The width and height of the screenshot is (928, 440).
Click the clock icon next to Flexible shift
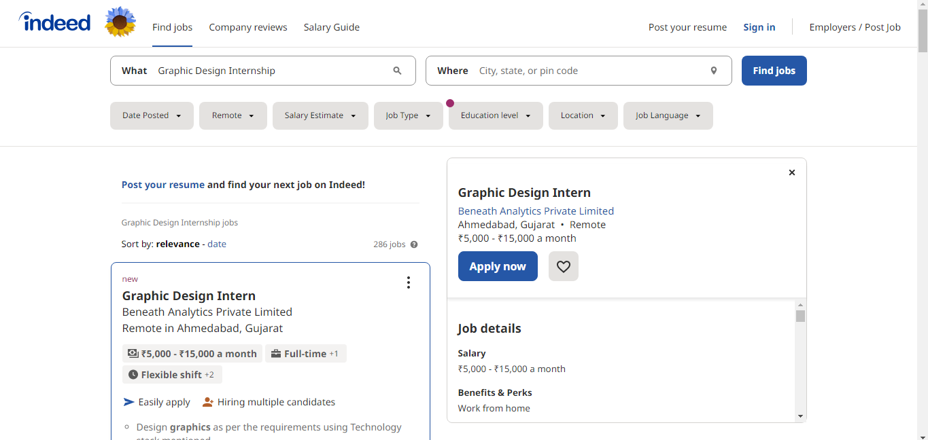coord(133,375)
